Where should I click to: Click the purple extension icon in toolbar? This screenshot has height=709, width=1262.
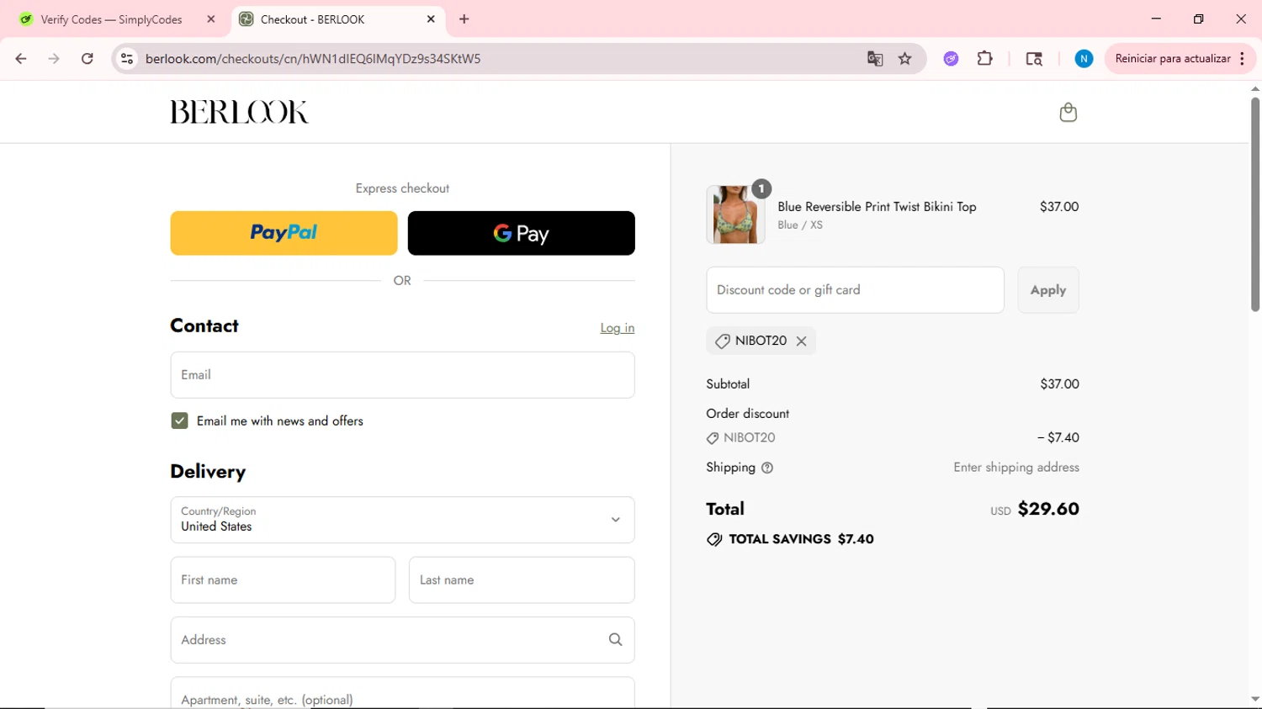[951, 59]
